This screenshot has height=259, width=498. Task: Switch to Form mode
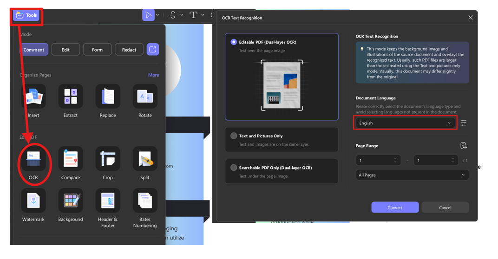97,50
